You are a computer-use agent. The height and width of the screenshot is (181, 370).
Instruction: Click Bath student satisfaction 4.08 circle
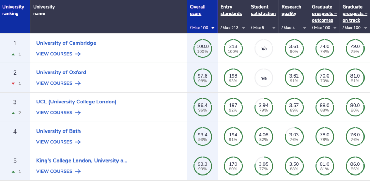[263, 137]
